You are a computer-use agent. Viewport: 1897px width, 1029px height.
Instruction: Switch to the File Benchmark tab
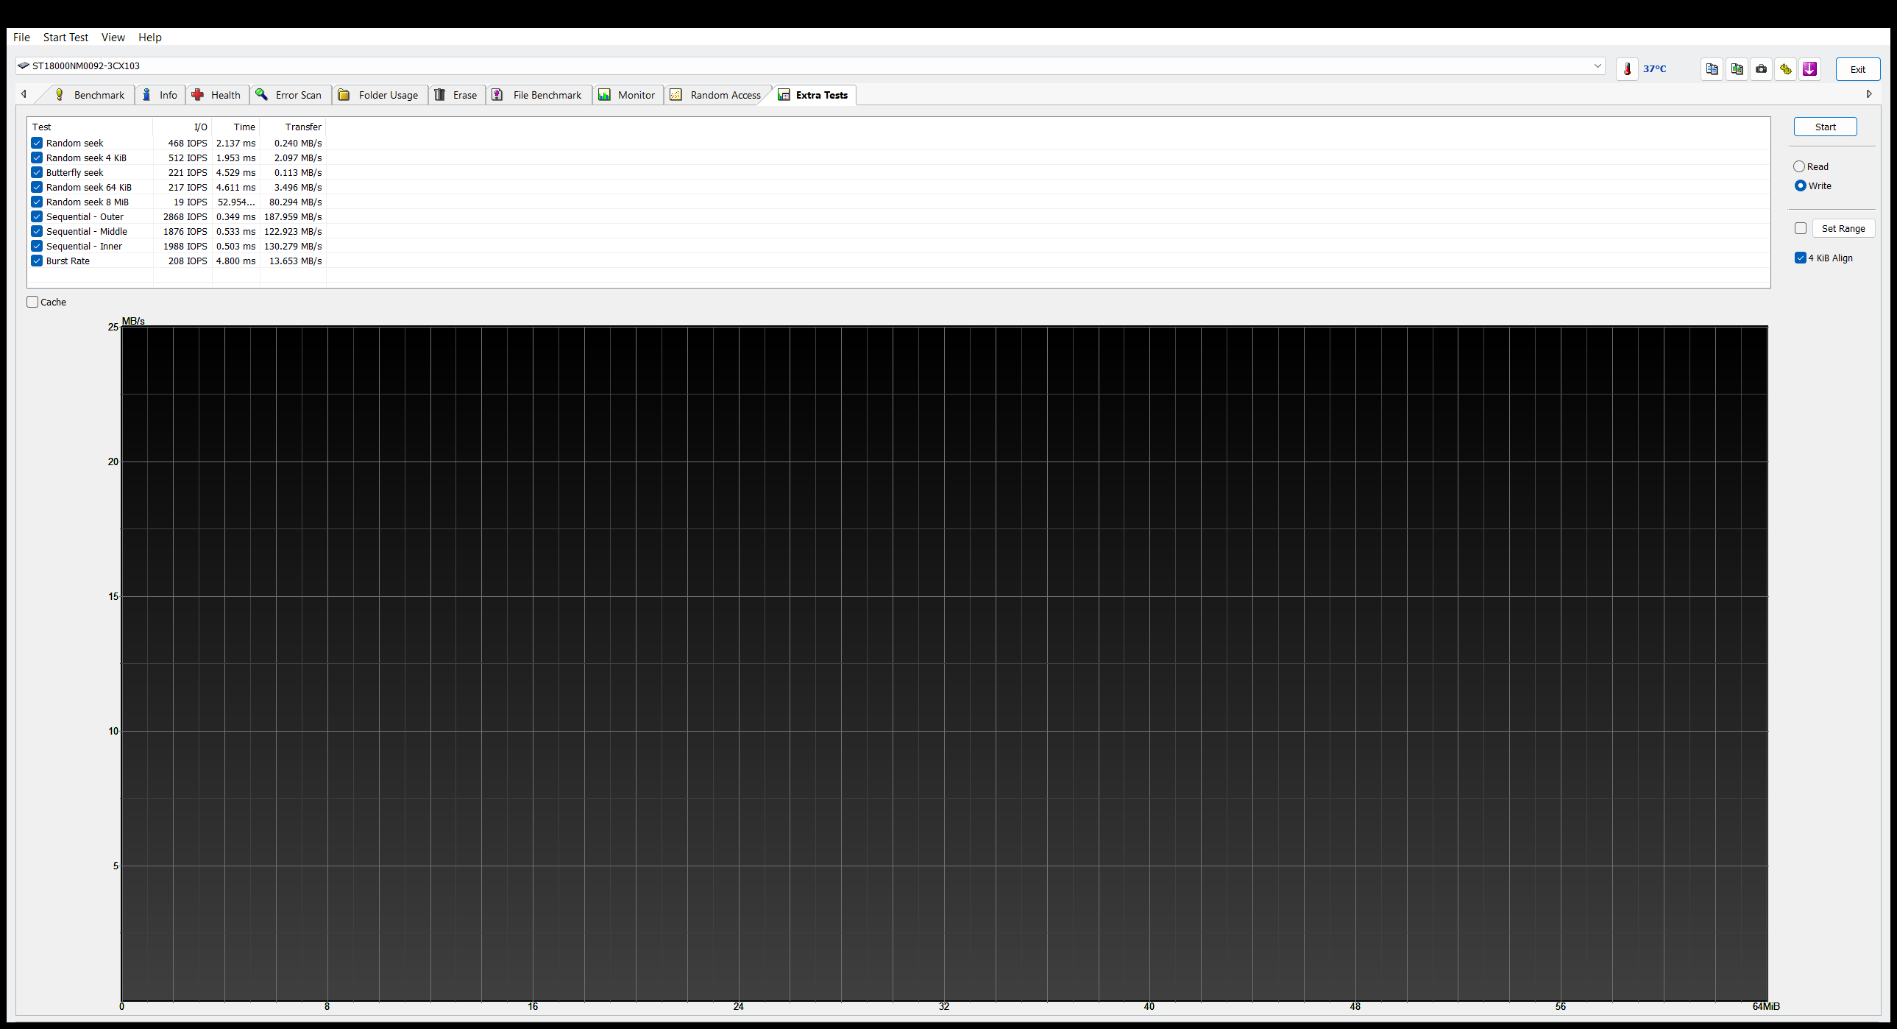[538, 95]
